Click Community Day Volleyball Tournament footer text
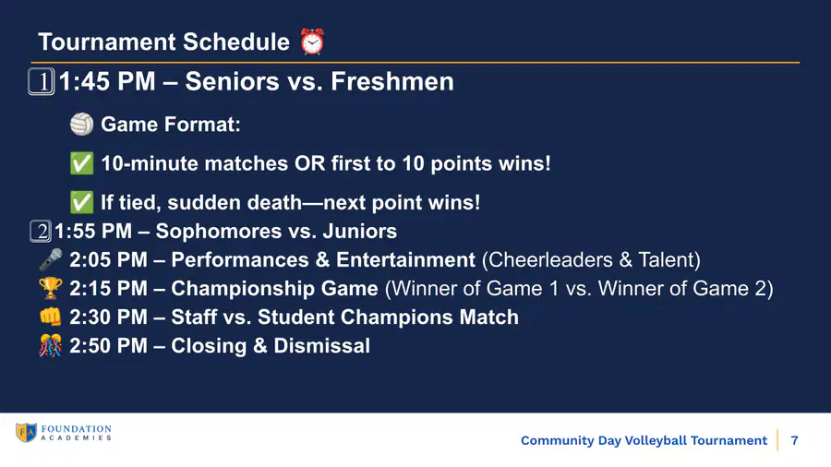This screenshot has height=467, width=831. coord(644,440)
